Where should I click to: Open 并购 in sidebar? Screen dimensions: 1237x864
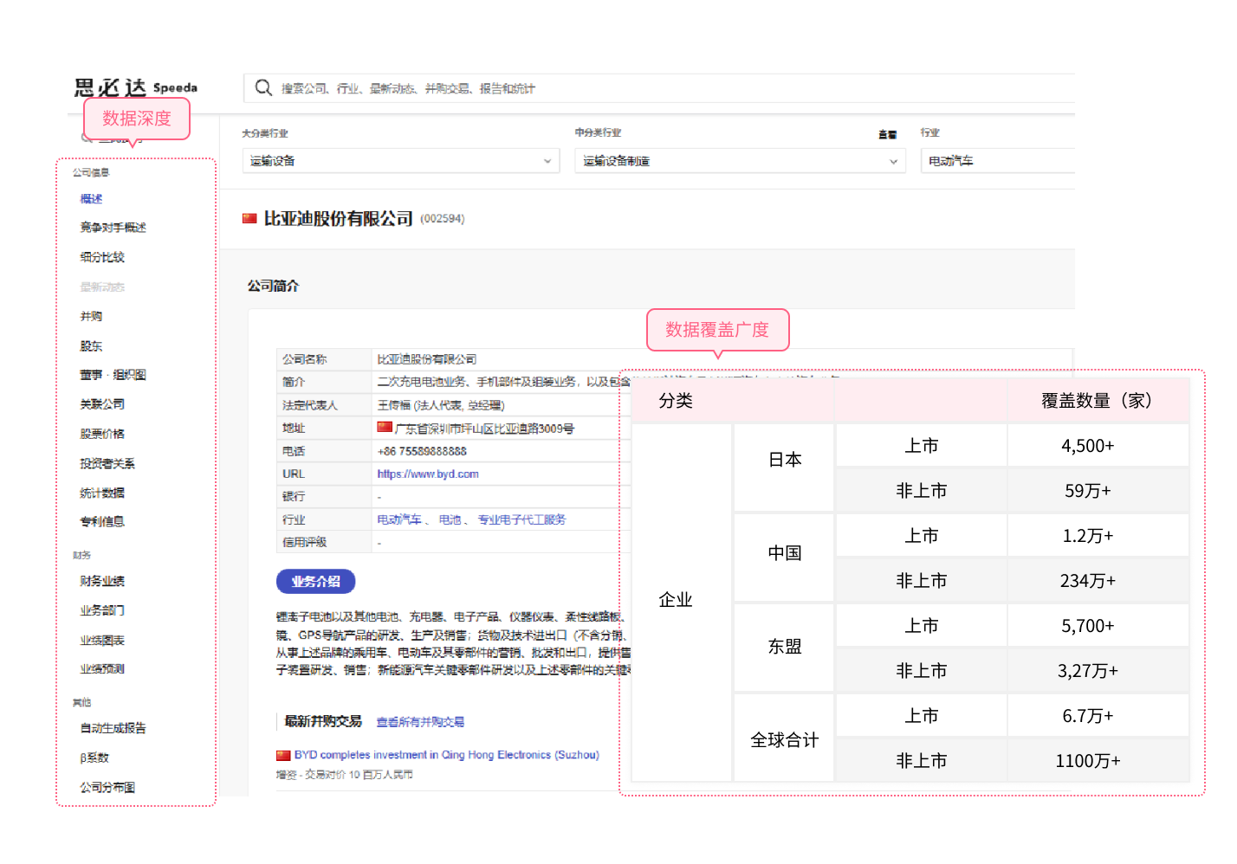click(x=91, y=316)
